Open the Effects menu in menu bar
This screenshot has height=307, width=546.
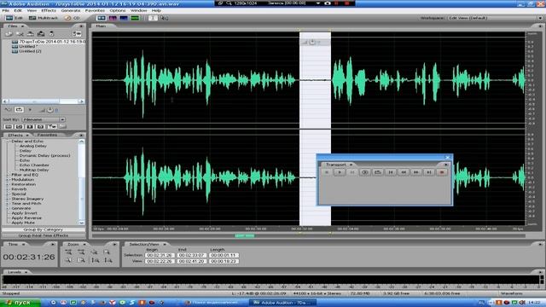[x=49, y=10]
